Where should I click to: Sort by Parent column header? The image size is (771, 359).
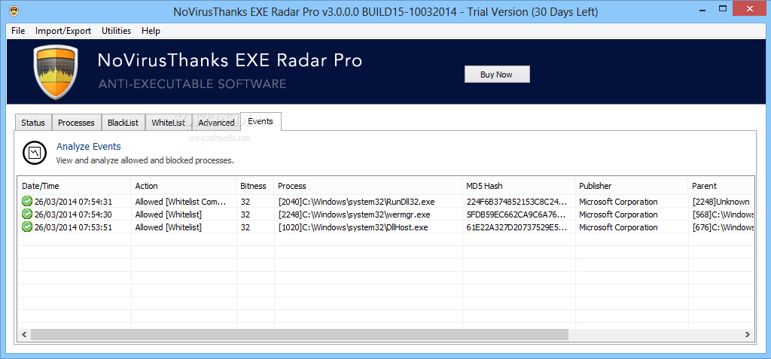[721, 186]
